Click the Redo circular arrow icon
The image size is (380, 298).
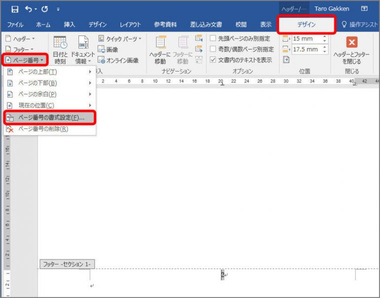click(44, 9)
